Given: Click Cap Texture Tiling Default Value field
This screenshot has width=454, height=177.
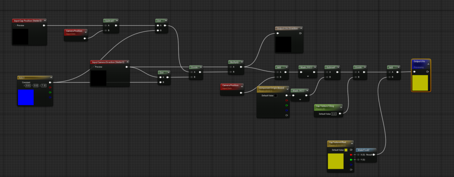Looking at the screenshot, I should [x=333, y=114].
